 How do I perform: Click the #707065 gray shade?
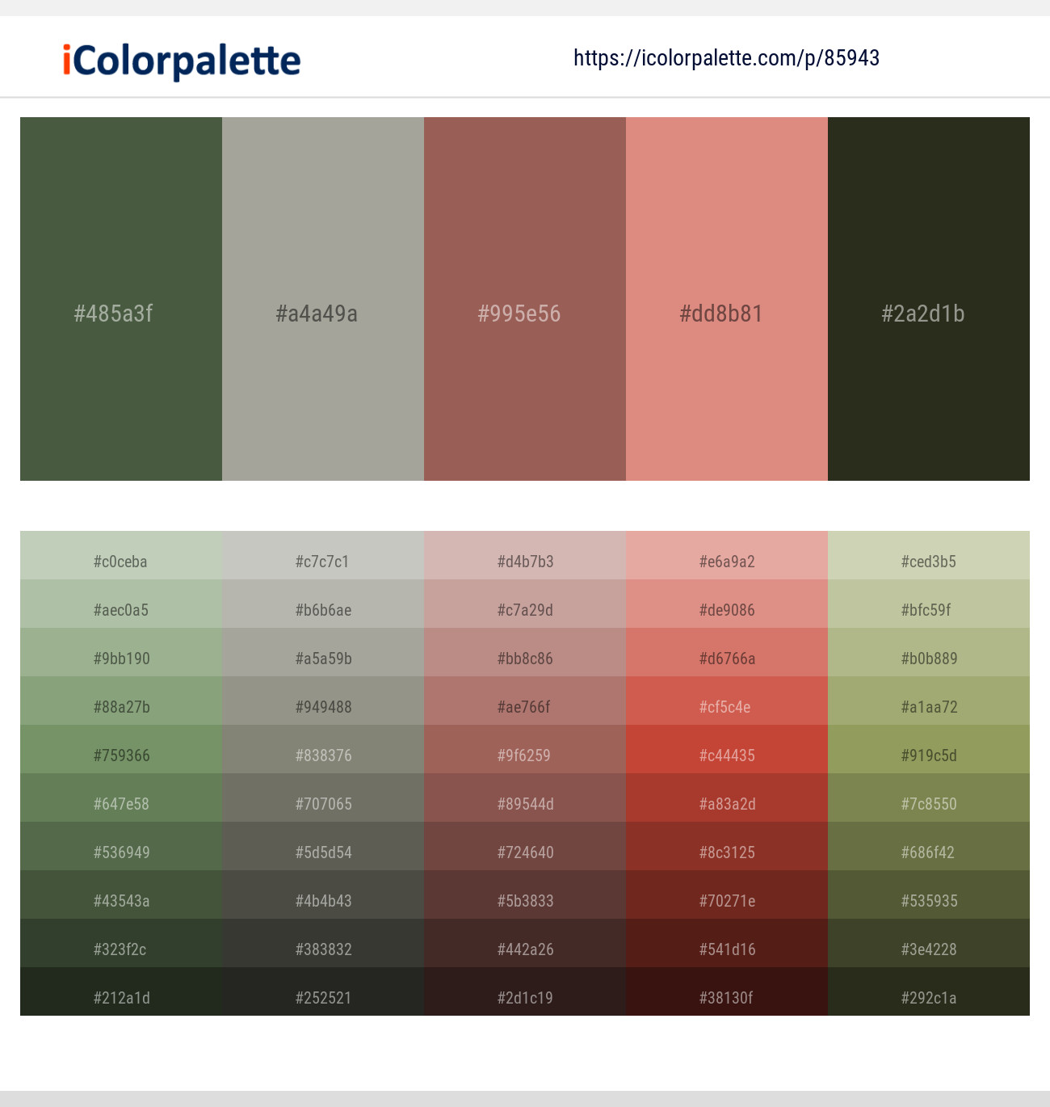tap(323, 804)
